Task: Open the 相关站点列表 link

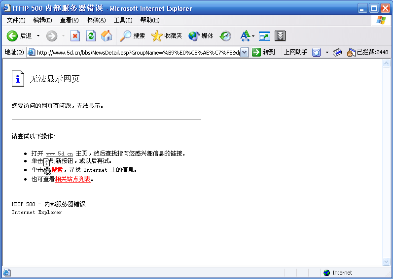Action: point(72,179)
